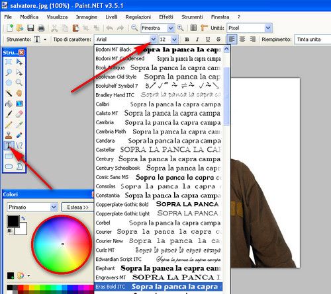Save the image with floppy icon
Viewport: 331px width, 294px height.
tap(30, 28)
